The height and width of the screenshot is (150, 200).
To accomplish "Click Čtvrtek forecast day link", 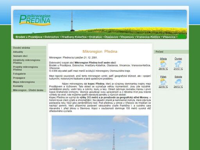I will 178,59.
